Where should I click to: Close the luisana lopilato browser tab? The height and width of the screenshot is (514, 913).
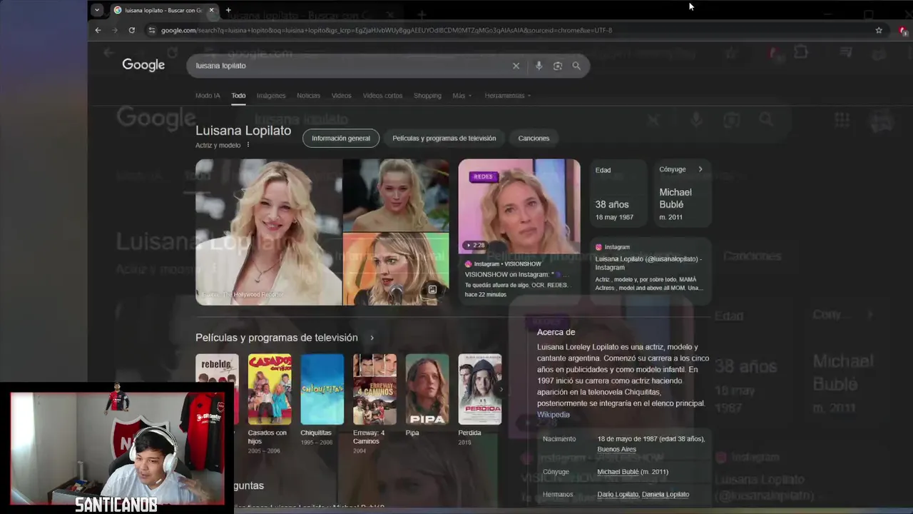click(211, 10)
